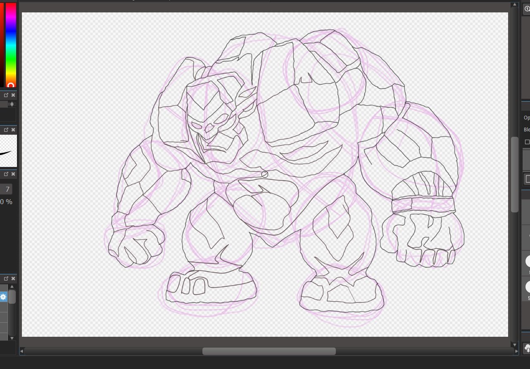530x369 pixels.
Task: Close the color selector docker panel
Action: coord(13,95)
